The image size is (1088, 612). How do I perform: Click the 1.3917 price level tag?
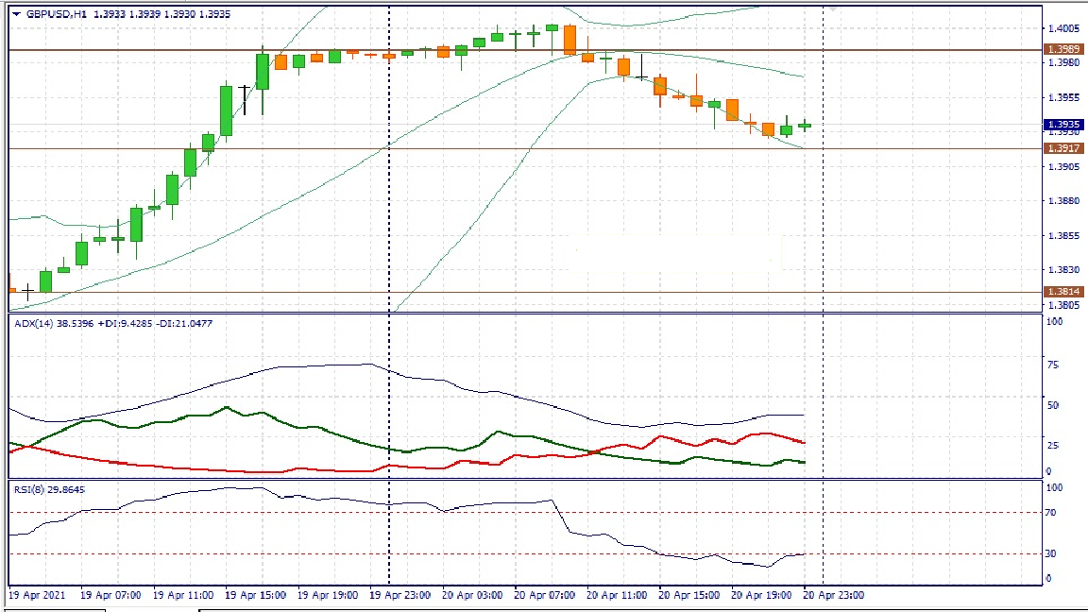tap(1062, 148)
